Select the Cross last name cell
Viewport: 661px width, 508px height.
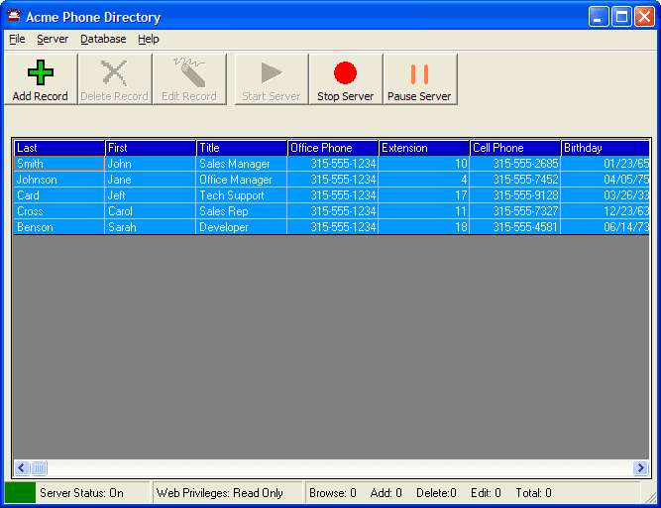pos(59,211)
